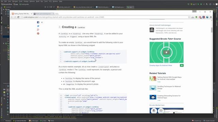Open the File menu in Android Studio
The height and width of the screenshot is (122, 218).
tap(2, 1)
